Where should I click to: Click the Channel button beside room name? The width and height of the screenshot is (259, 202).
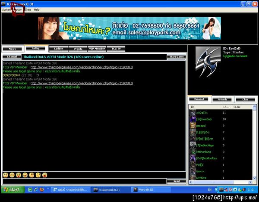click(12, 57)
